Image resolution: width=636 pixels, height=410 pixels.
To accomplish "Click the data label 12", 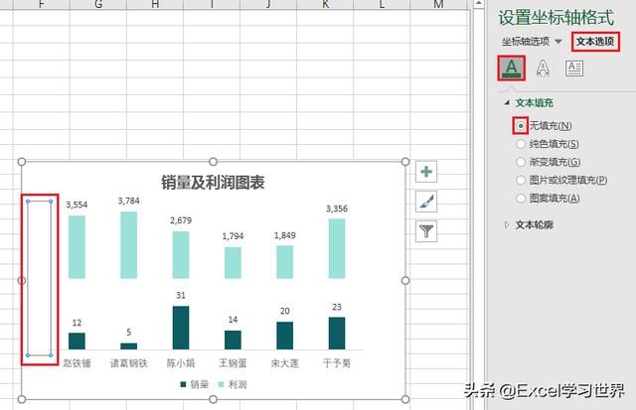I will click(77, 323).
